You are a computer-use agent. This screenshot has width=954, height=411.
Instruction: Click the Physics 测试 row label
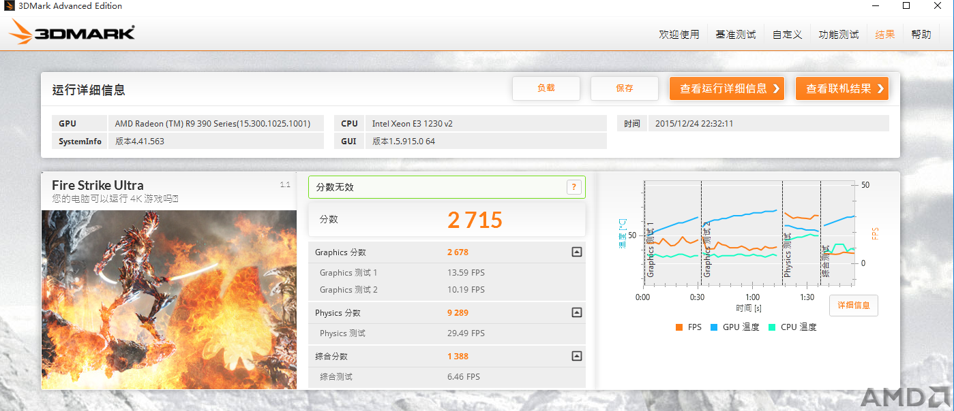tap(342, 333)
